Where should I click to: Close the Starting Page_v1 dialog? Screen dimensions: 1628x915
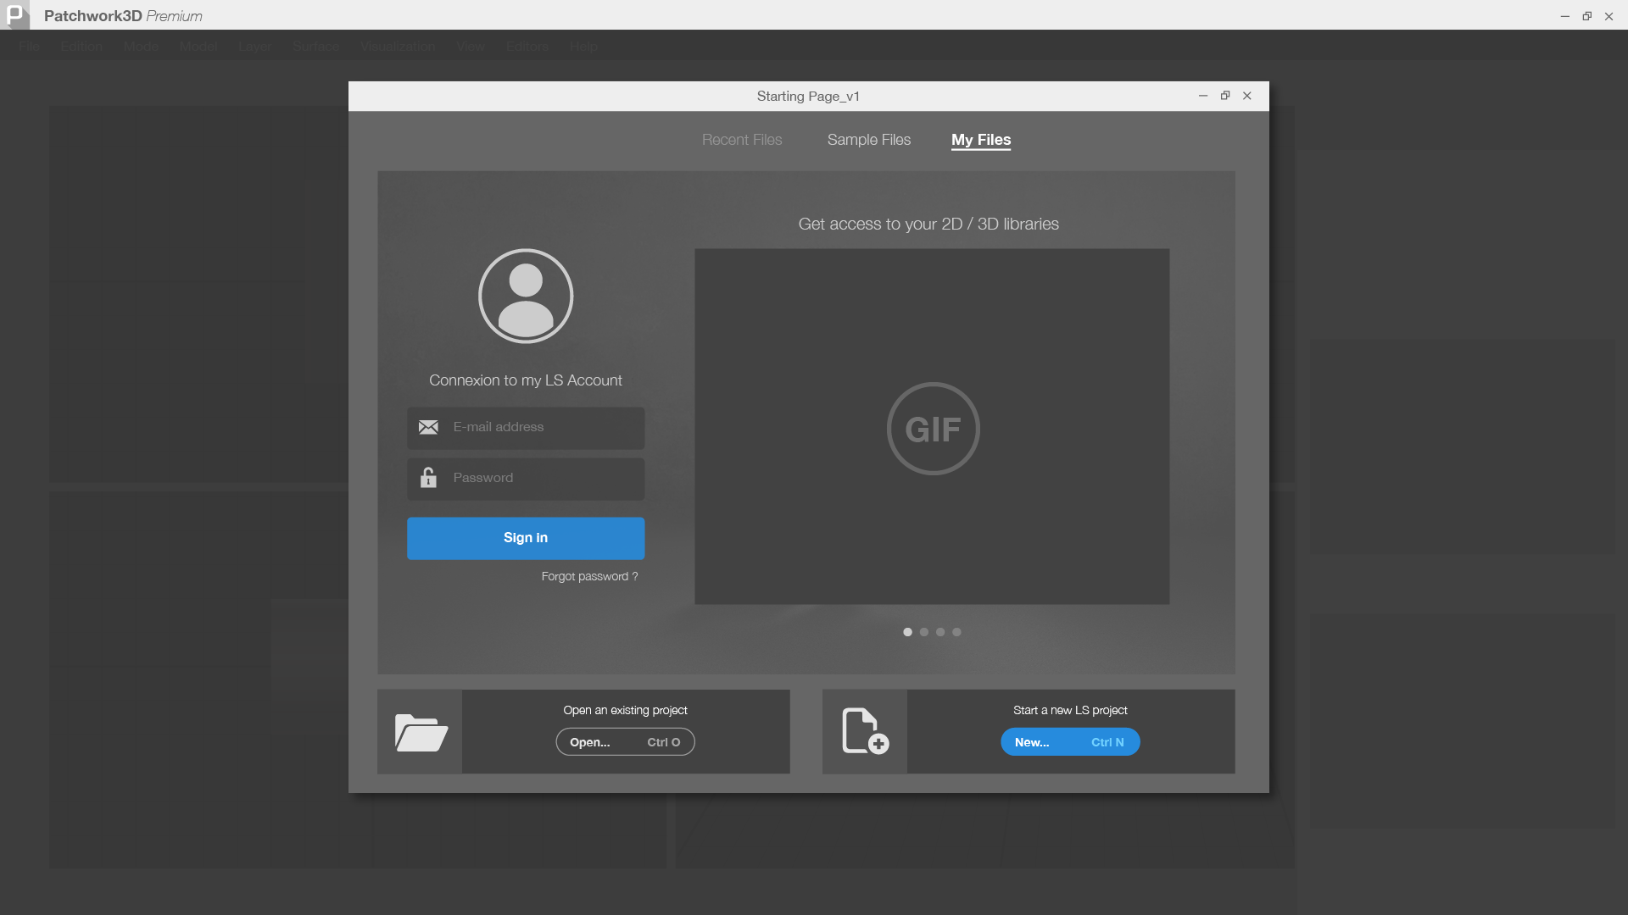pyautogui.click(x=1247, y=96)
